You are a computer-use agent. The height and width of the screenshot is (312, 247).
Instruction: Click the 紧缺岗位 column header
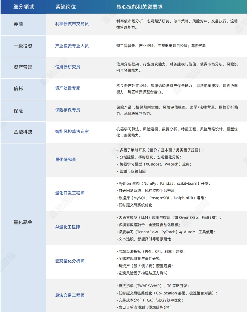click(66, 7)
